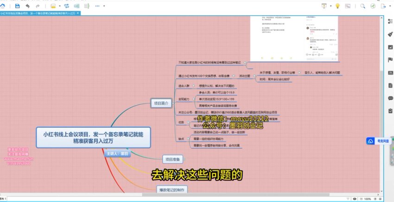The image size is (394, 202).
Task: Open the export dropdown arrow
Action: [389, 6]
